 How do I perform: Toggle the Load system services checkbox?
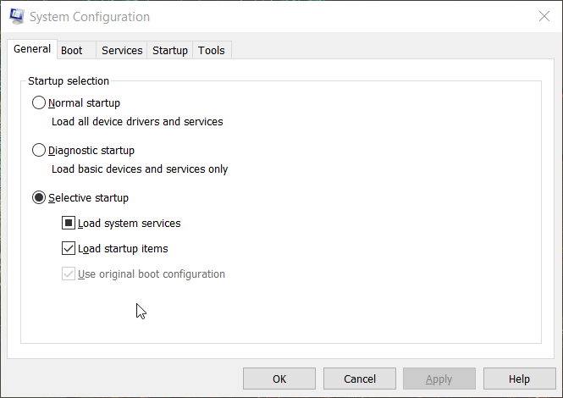pyautogui.click(x=69, y=224)
